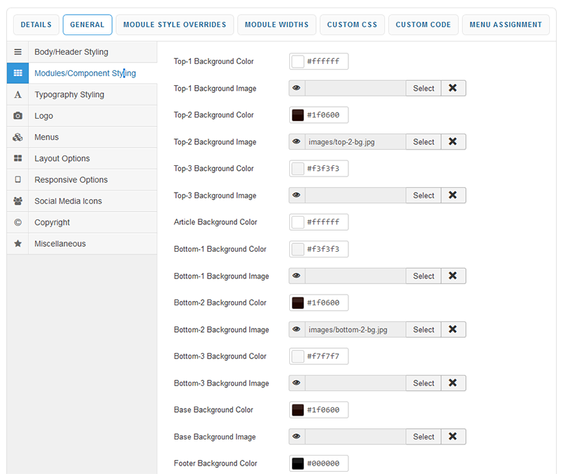
Task: Open the Top-2 Background Color swatch
Action: (298, 115)
